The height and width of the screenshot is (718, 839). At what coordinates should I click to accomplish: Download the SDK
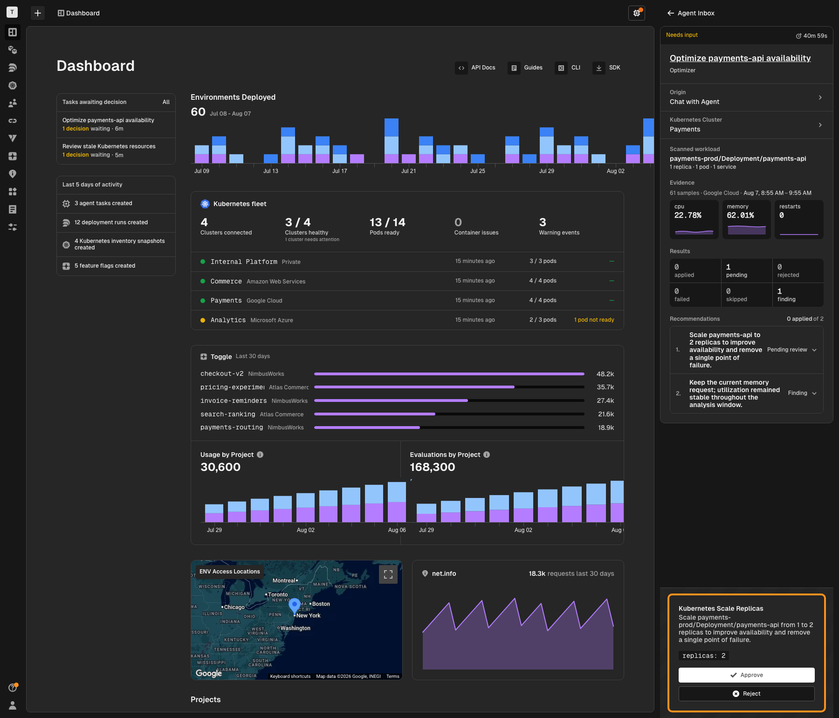pos(606,68)
